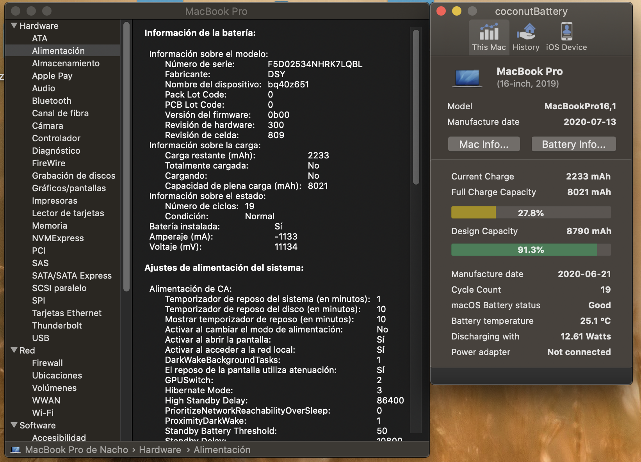Image resolution: width=641 pixels, height=462 pixels.
Task: Select NVMExpress in the sidebar
Action: [58, 238]
